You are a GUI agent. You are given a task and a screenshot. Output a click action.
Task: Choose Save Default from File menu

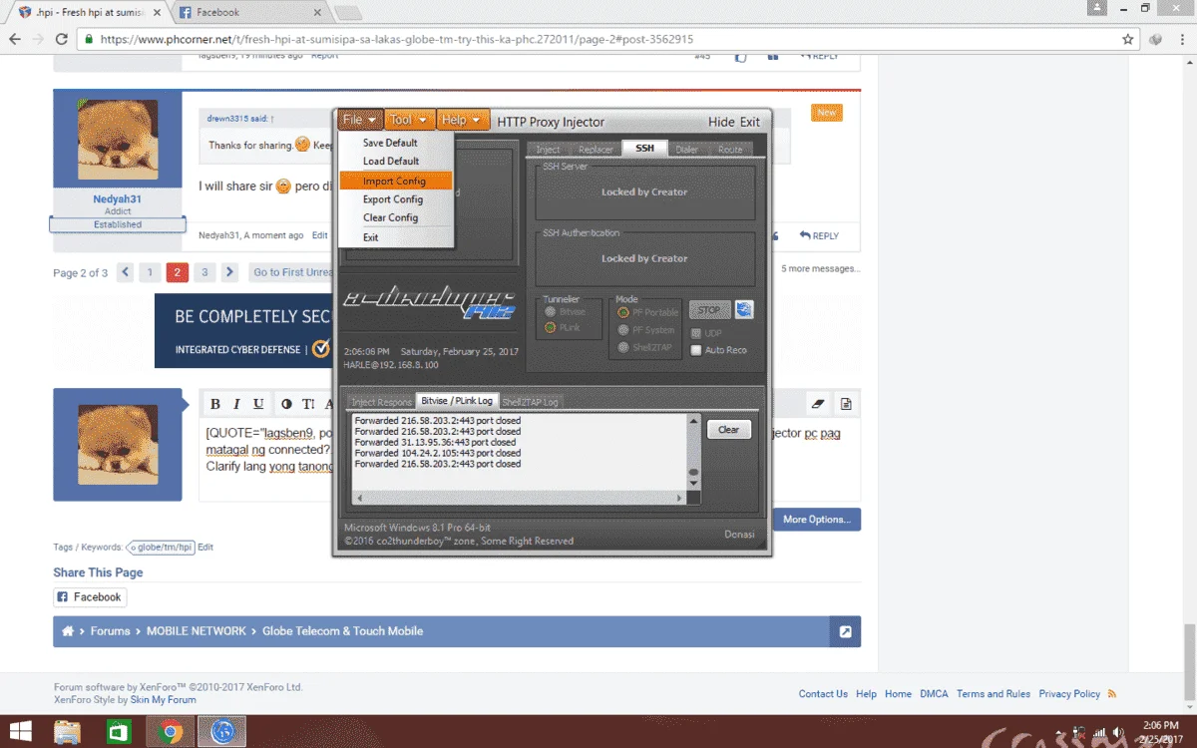click(x=396, y=143)
